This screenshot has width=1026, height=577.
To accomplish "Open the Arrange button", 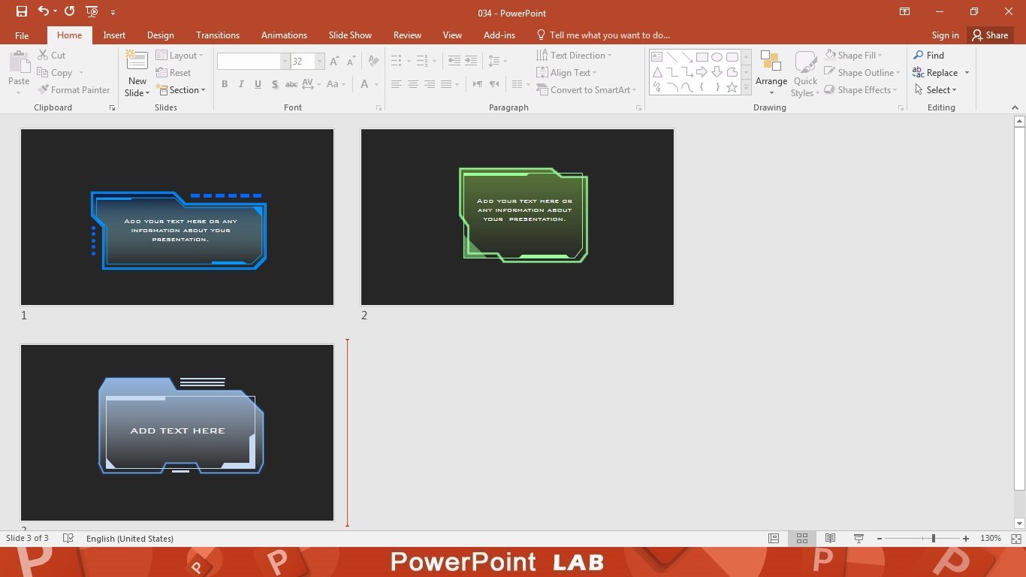I will tap(771, 74).
